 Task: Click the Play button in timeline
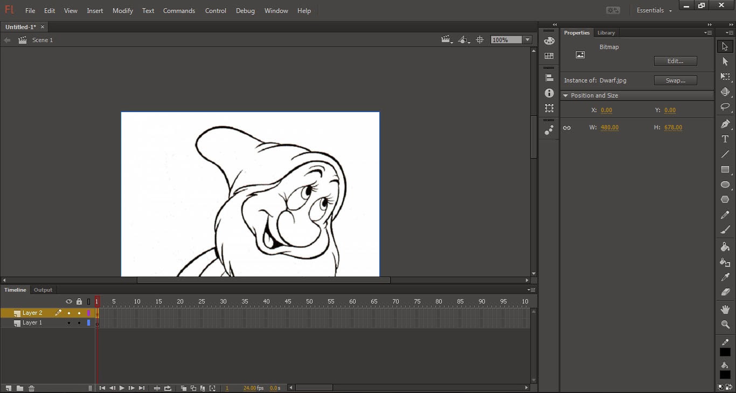click(x=122, y=388)
